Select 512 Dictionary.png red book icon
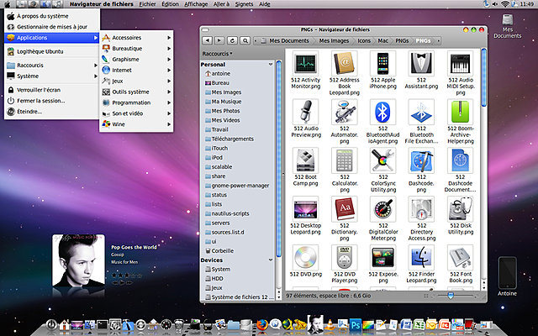 click(x=344, y=209)
